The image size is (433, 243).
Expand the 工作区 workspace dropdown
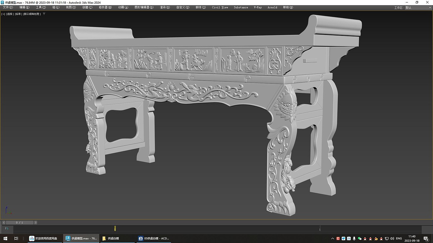(x=418, y=8)
